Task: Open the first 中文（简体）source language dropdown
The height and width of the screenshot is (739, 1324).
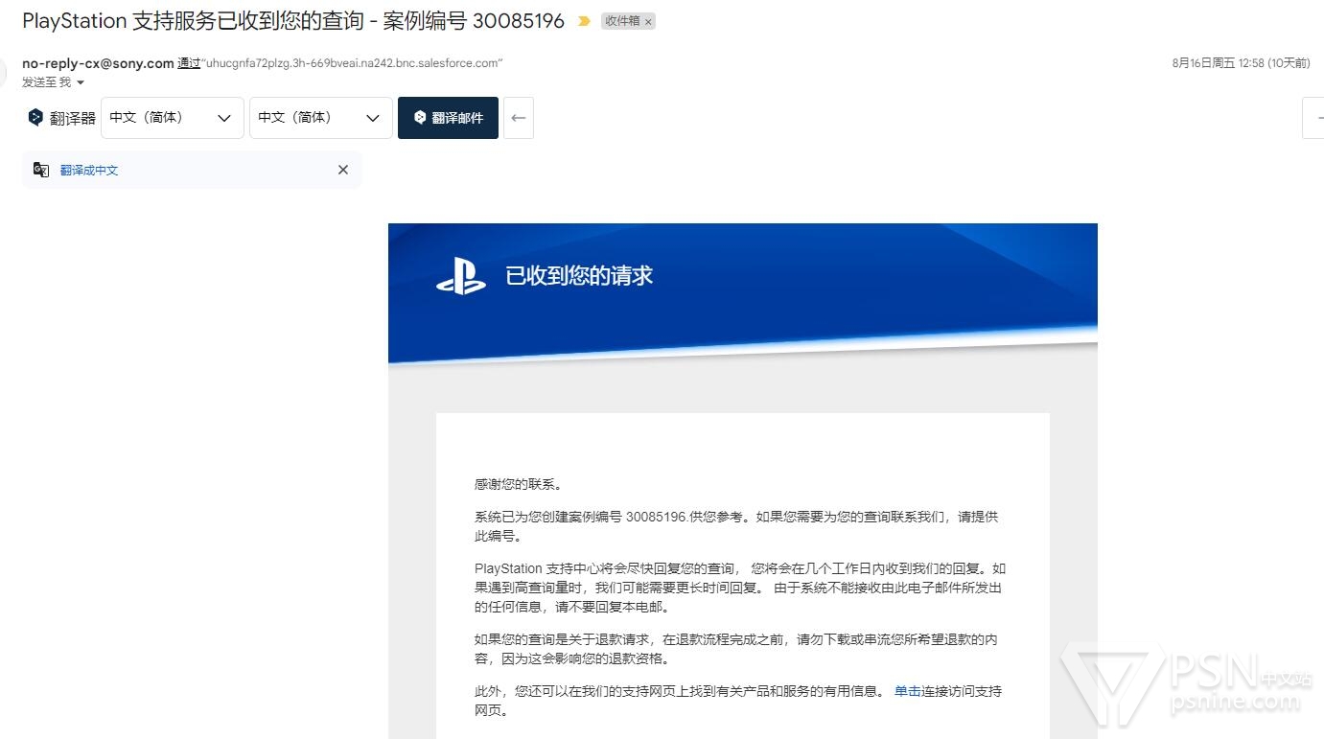Action: (173, 118)
